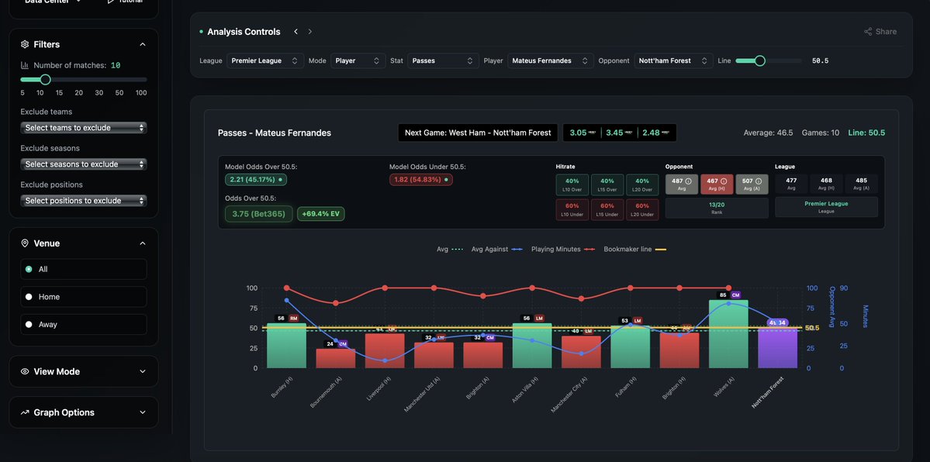Click the Line: 50.5 label in header
Image resolution: width=930 pixels, height=462 pixels.
[866, 133]
